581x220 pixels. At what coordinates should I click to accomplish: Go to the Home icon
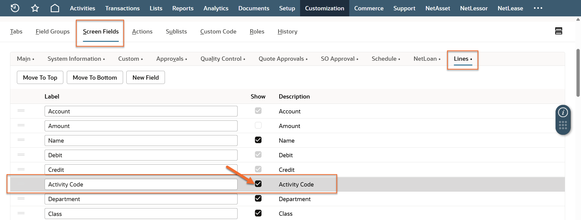coord(55,8)
